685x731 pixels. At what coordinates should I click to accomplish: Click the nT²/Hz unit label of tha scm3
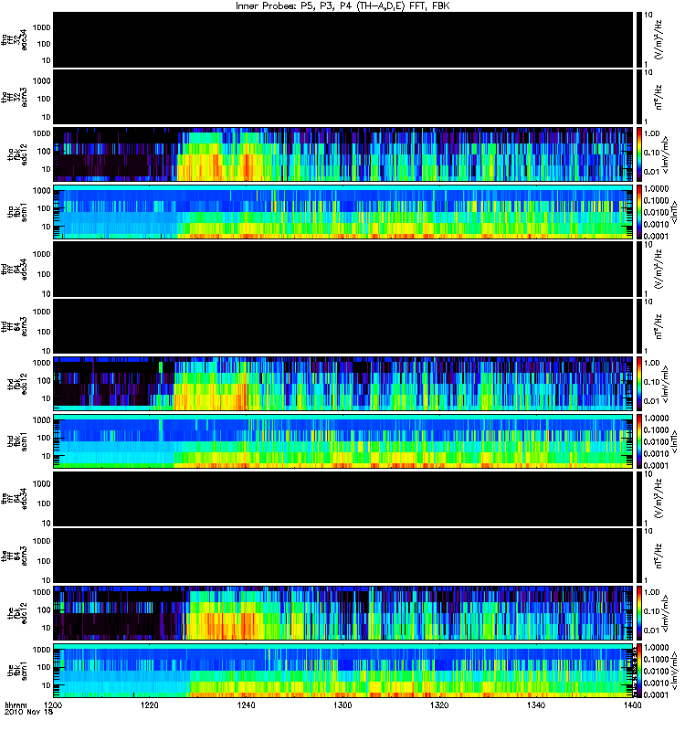click(659, 97)
